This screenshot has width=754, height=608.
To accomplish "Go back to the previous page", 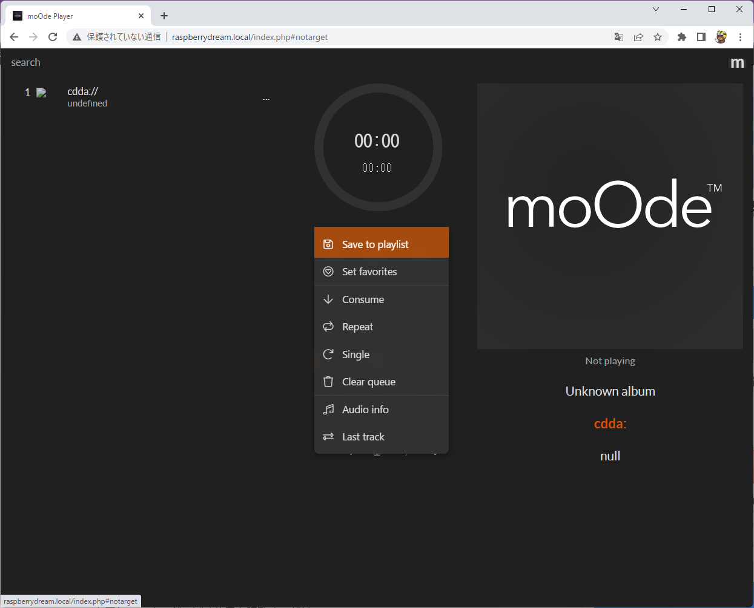I will pyautogui.click(x=14, y=37).
